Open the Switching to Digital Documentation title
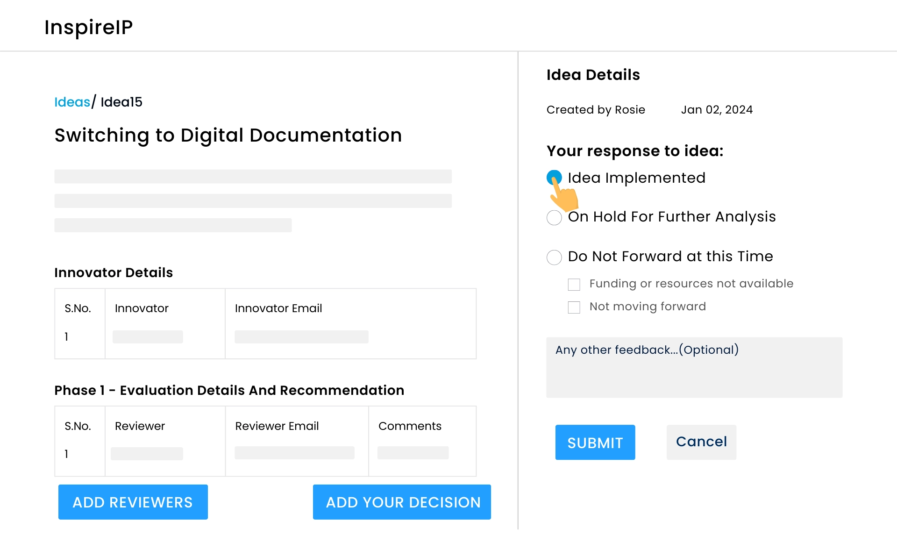This screenshot has width=897, height=543. 228,135
